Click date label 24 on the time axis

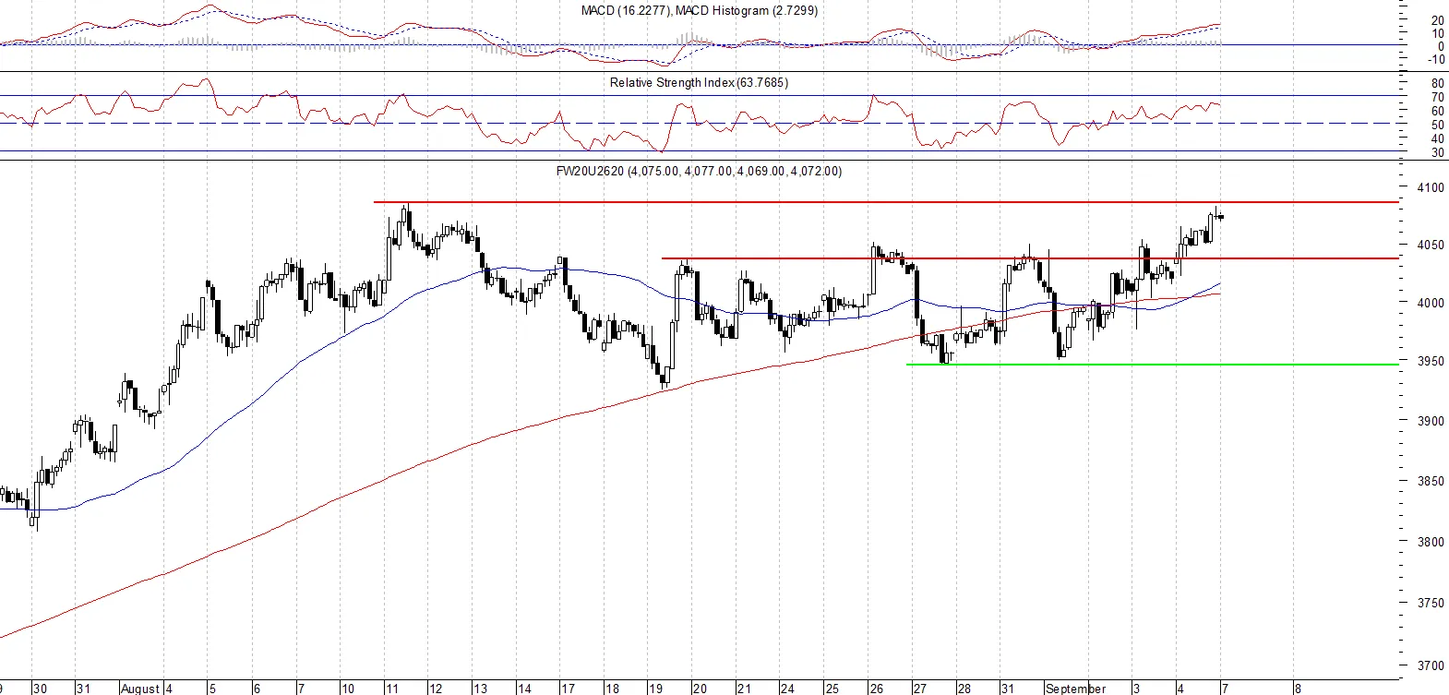(x=787, y=689)
